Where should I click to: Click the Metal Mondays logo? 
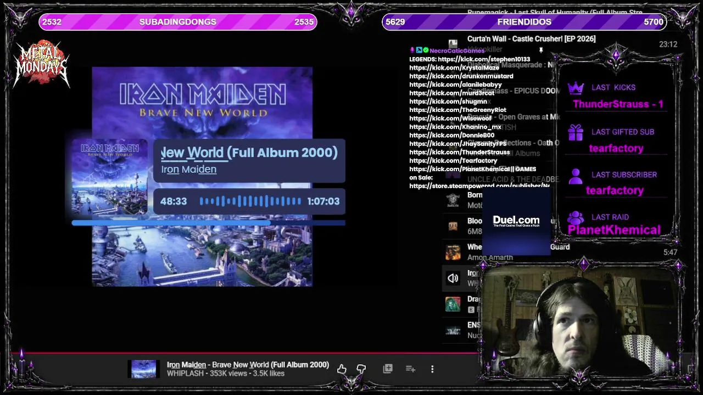click(42, 64)
